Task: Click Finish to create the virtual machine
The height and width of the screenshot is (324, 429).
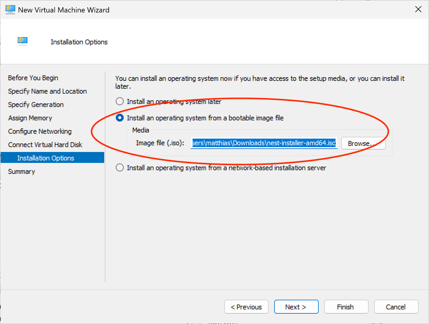Action: [346, 307]
